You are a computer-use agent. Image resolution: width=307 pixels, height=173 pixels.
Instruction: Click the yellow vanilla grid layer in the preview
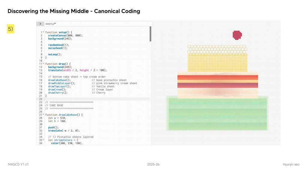pyautogui.click(x=218, y=62)
